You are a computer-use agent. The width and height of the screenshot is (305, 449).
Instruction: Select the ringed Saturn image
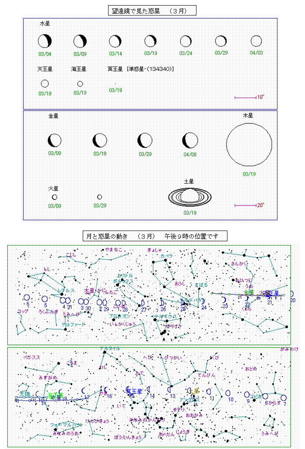click(x=190, y=197)
